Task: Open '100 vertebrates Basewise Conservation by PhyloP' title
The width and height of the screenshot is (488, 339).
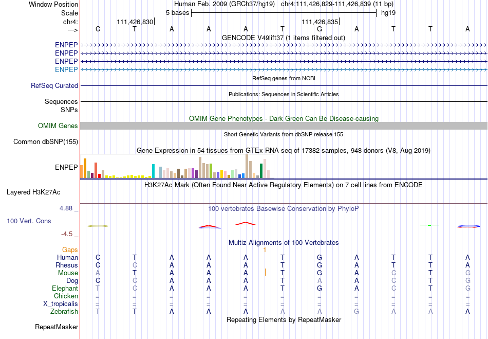Action: [x=283, y=209]
